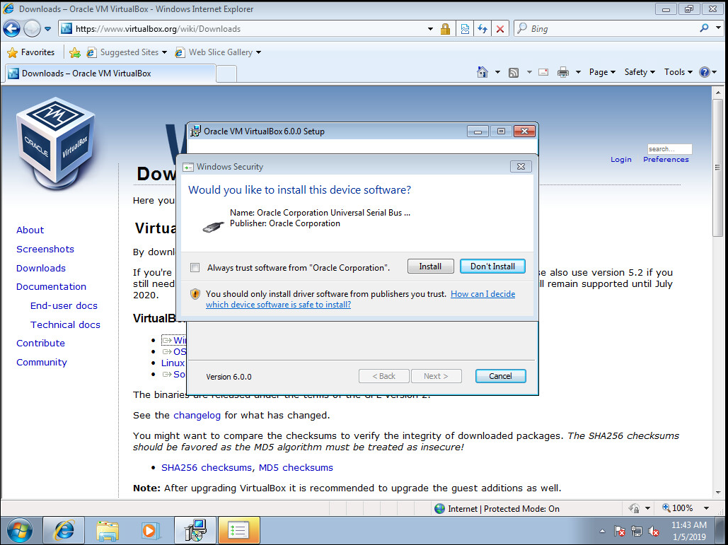Open How can I decide help link
This screenshot has height=545, width=728.
click(x=360, y=299)
